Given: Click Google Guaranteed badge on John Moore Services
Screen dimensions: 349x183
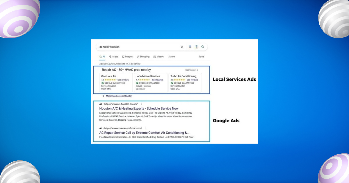Looking at the screenshot, I should [148, 83].
